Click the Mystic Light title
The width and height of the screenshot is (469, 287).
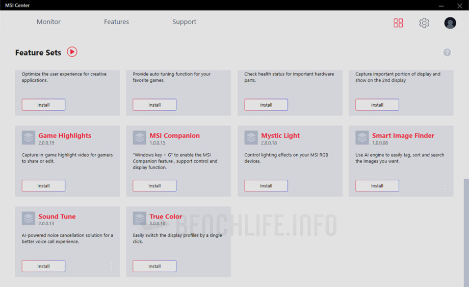pyautogui.click(x=280, y=135)
